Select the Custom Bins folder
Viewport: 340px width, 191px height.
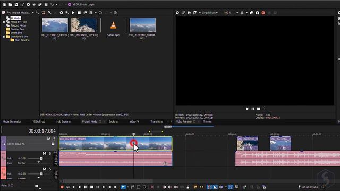[x=18, y=29]
